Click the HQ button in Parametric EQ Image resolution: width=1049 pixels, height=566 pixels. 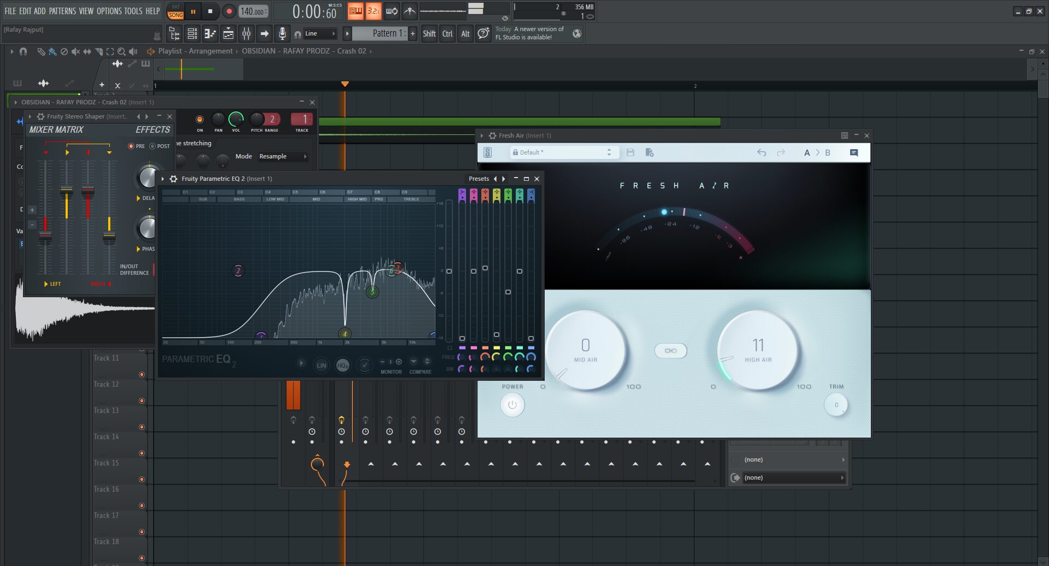[343, 365]
